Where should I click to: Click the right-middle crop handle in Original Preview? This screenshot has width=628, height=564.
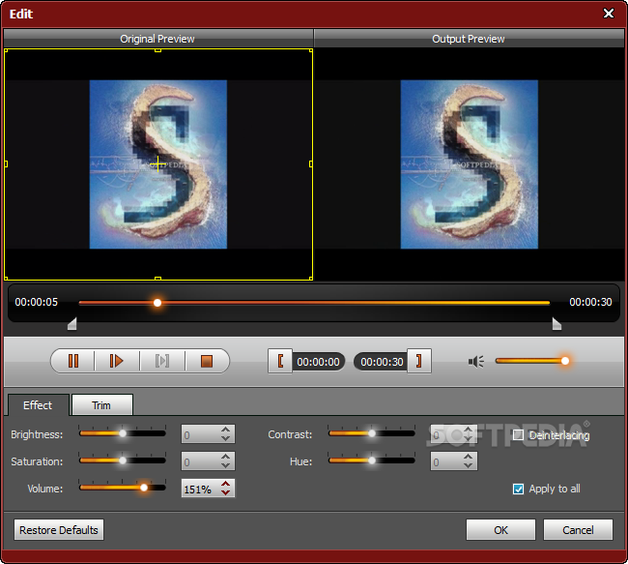[311, 164]
